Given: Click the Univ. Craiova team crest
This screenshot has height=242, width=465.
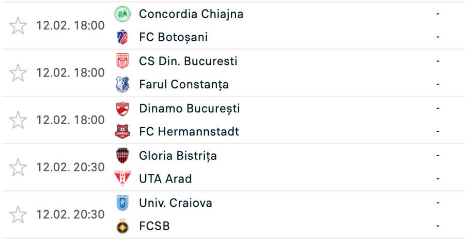Looking at the screenshot, I should pos(122,203).
